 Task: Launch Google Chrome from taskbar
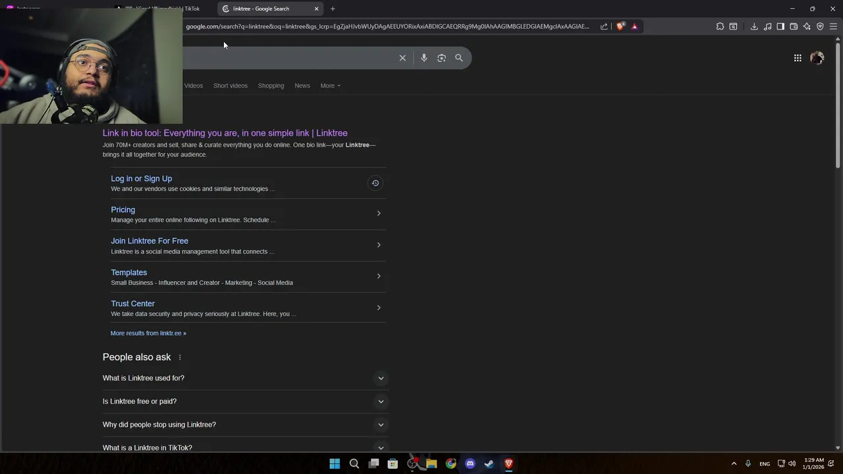[x=450, y=463]
